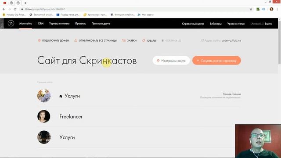Open site address asdewq.tilda.ws link

[x=231, y=40]
